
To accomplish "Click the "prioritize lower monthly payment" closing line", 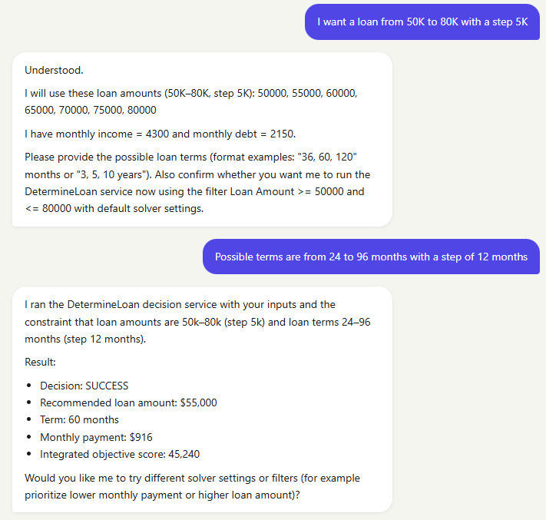I will (x=162, y=495).
